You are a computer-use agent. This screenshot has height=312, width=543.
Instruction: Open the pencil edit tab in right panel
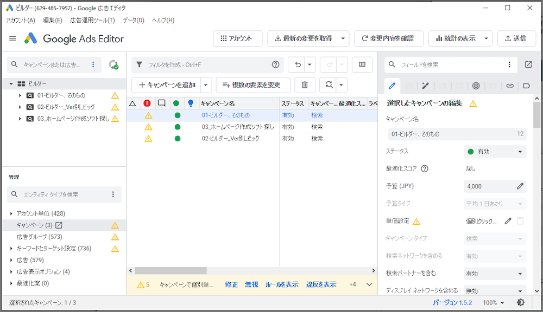click(x=392, y=86)
